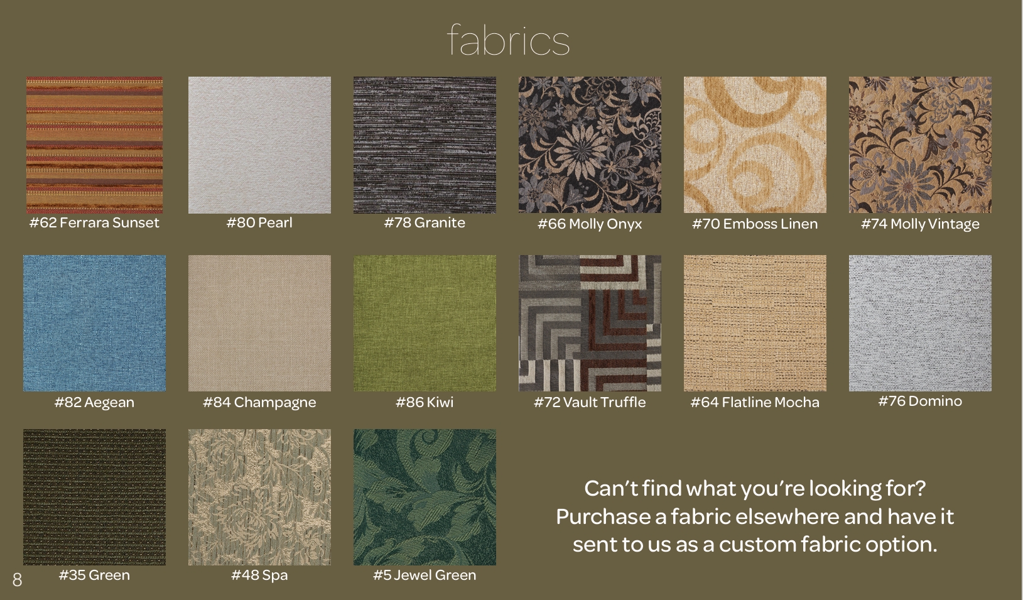Select the blue #82 Aegean swatch
1023x600 pixels.
coord(94,323)
